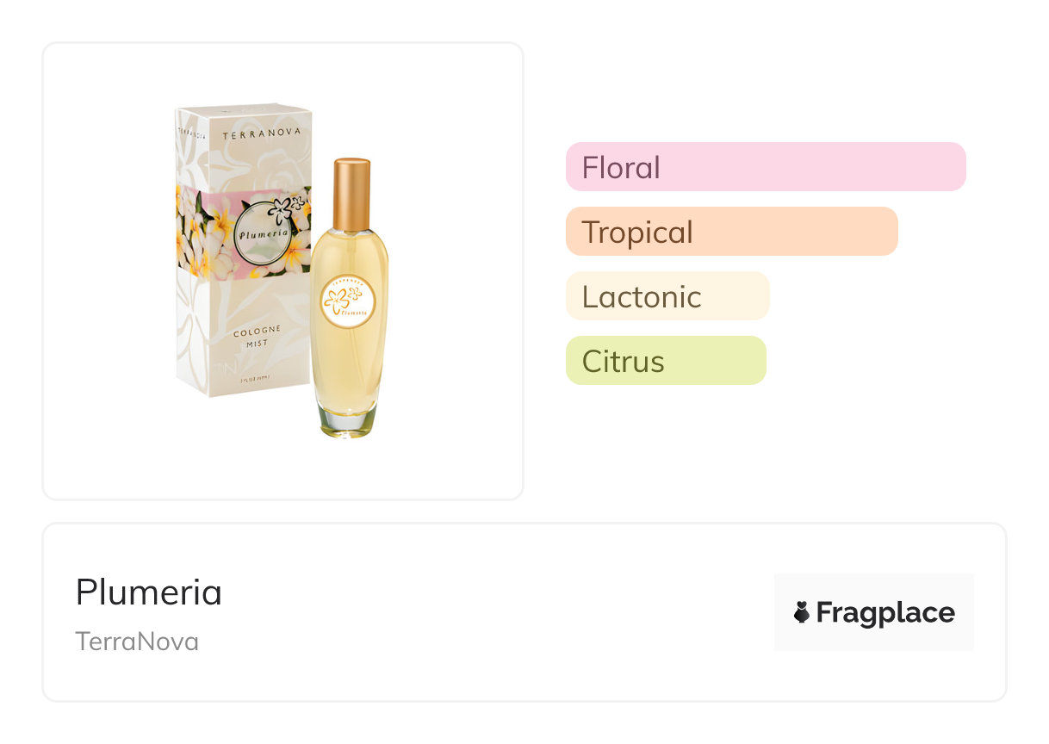Click the plumeria flower photo on box side
This screenshot has height=744, width=1049.
(189, 230)
